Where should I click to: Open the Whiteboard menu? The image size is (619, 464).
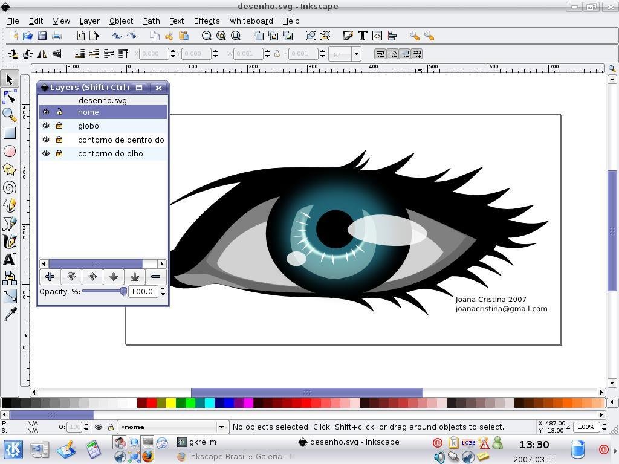251,21
